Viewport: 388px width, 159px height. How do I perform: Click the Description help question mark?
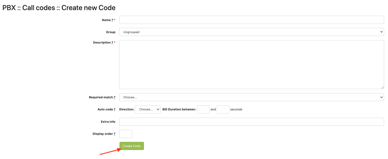point(112,43)
